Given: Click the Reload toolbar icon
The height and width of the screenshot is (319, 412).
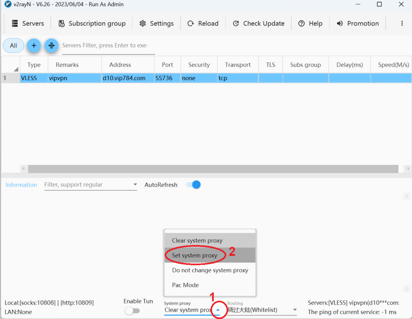Looking at the screenshot, I should 191,23.
